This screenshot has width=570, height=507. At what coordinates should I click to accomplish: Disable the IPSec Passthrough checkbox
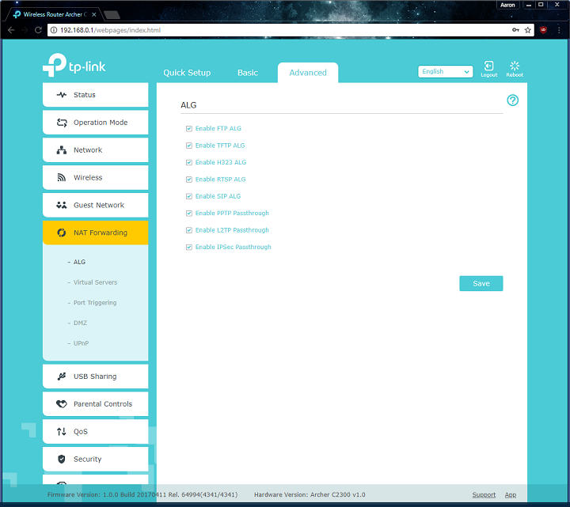189,248
